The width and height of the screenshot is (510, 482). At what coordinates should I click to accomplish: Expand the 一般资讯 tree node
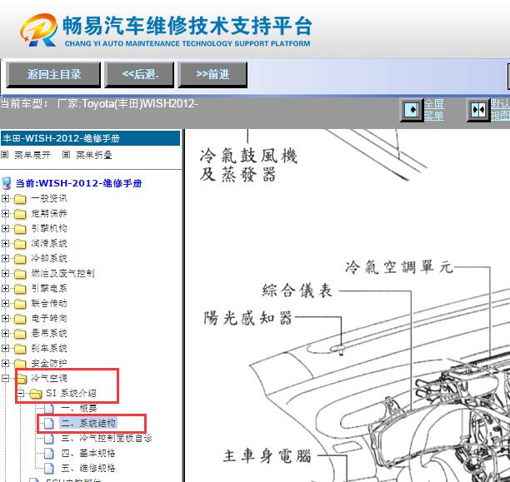[x=5, y=198]
